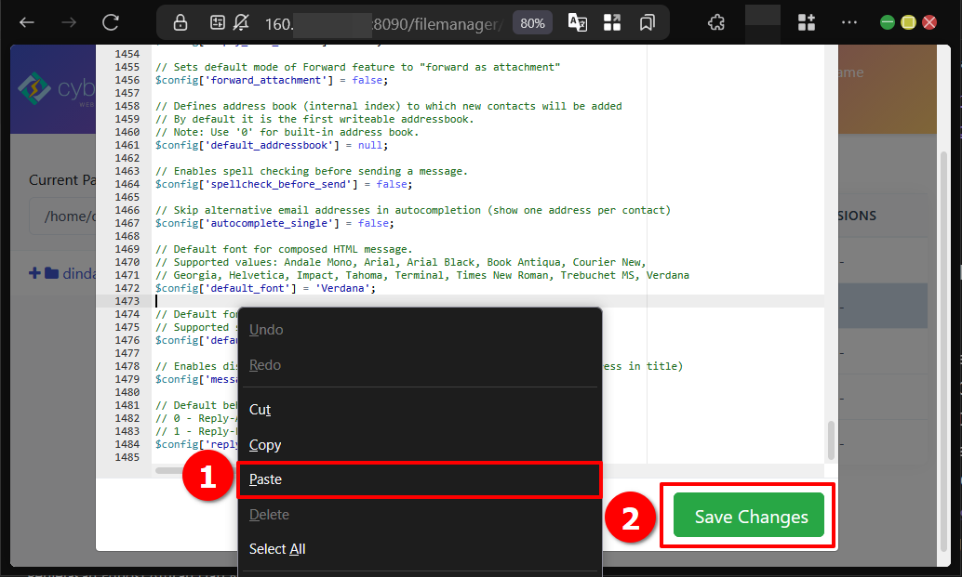Click the bookmarks icon in address bar
Image resolution: width=962 pixels, height=577 pixels.
coord(648,22)
